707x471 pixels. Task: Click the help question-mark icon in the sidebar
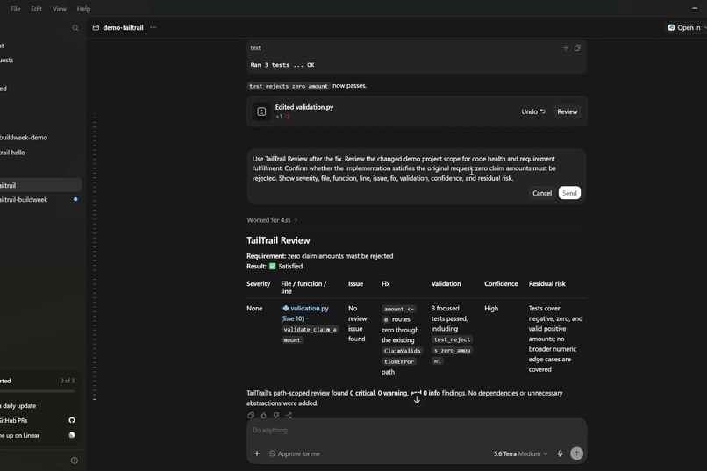(x=75, y=460)
